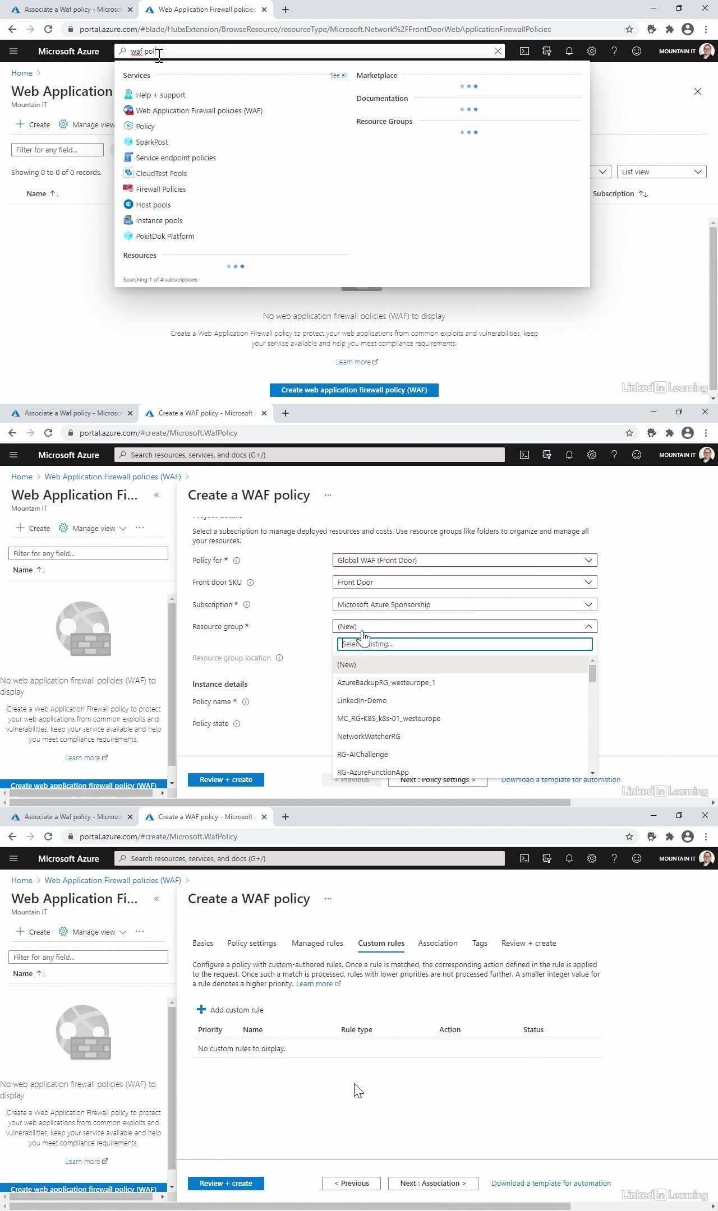Open the Microsoft Azure Sponsorship subscription dropdown
This screenshot has width=718, height=1211.
[x=464, y=604]
